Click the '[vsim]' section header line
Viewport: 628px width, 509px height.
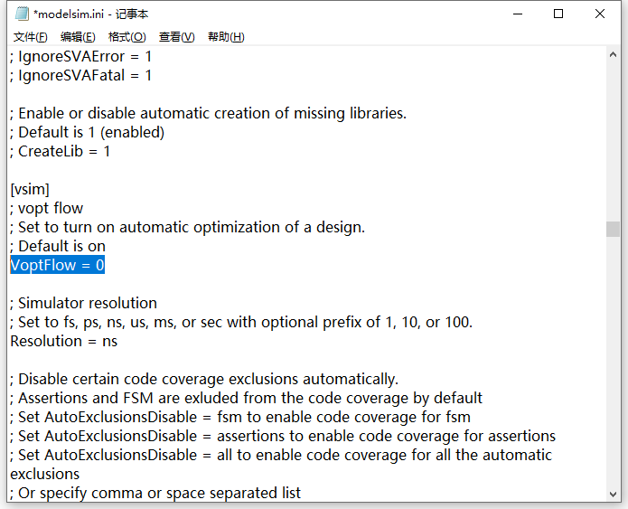tap(30, 189)
